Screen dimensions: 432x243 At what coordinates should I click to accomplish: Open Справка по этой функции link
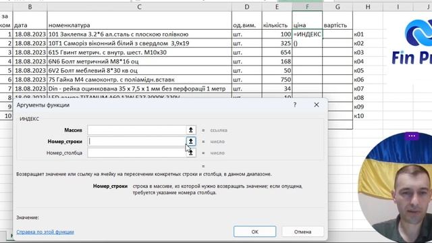[x=45, y=232]
